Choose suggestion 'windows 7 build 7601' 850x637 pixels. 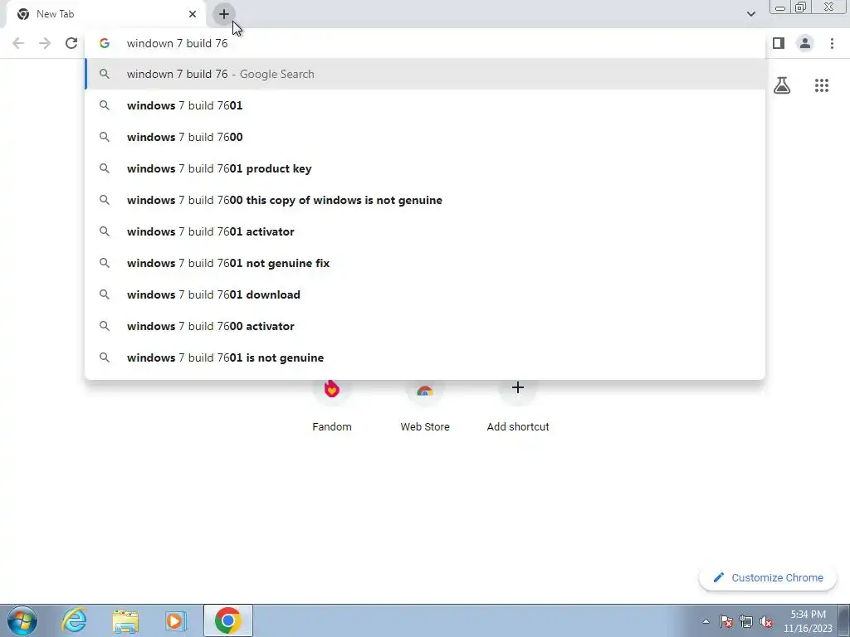[x=425, y=105]
